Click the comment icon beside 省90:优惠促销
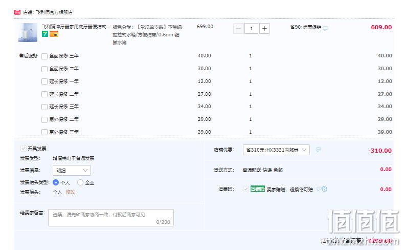Image resolution: width=404 pixels, height=250 pixels. [x=326, y=28]
